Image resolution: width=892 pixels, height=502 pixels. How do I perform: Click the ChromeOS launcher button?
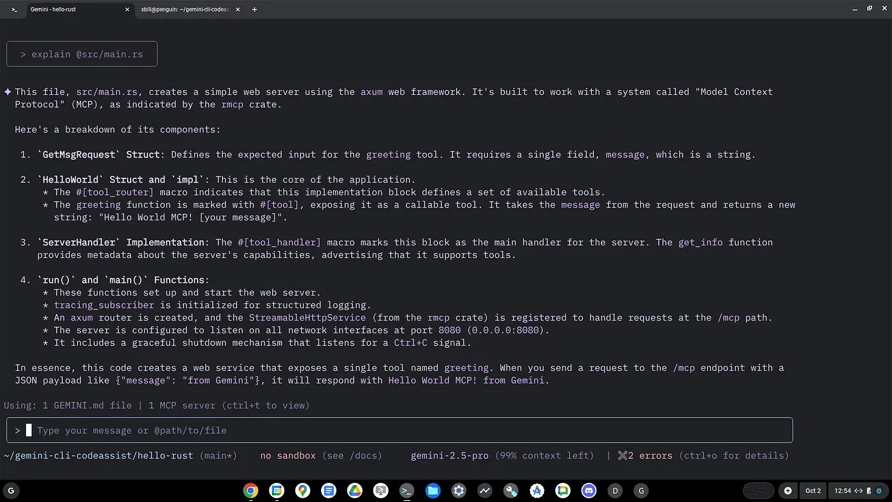tap(11, 491)
